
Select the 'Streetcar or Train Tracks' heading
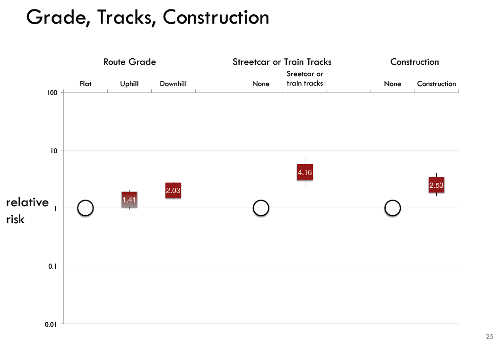tap(282, 61)
